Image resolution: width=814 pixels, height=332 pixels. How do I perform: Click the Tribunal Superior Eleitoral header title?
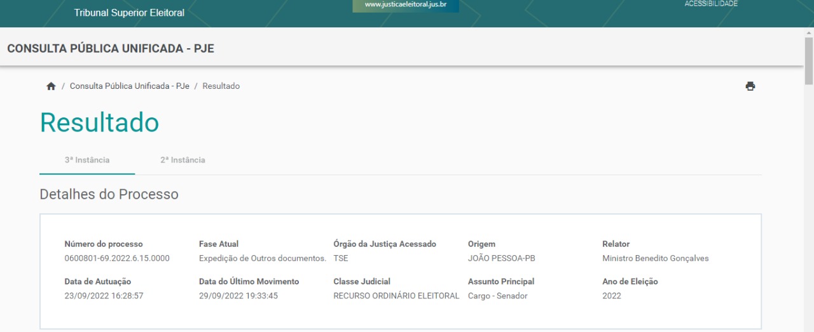[x=129, y=13]
